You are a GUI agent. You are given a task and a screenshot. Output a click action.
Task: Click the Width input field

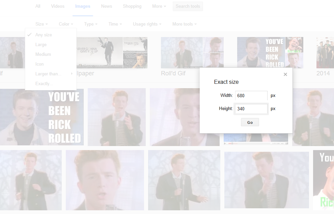tap(251, 96)
